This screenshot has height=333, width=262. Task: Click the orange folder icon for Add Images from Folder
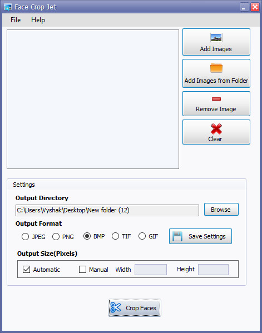click(216, 68)
